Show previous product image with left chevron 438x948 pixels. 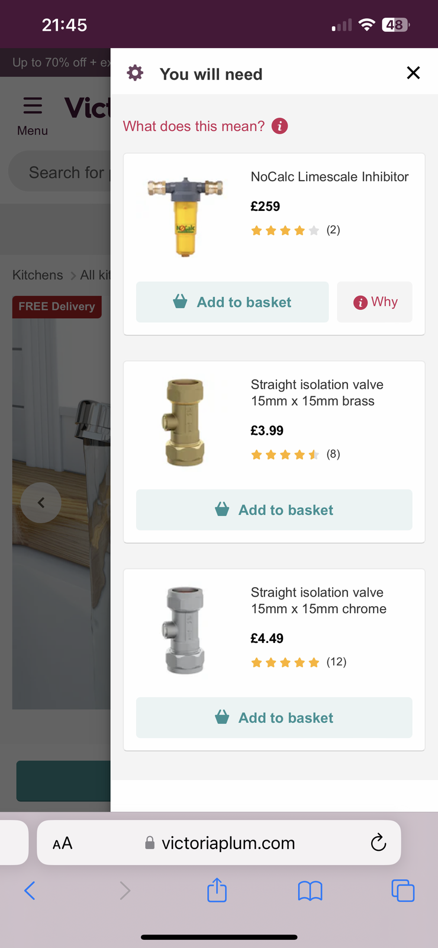(41, 503)
